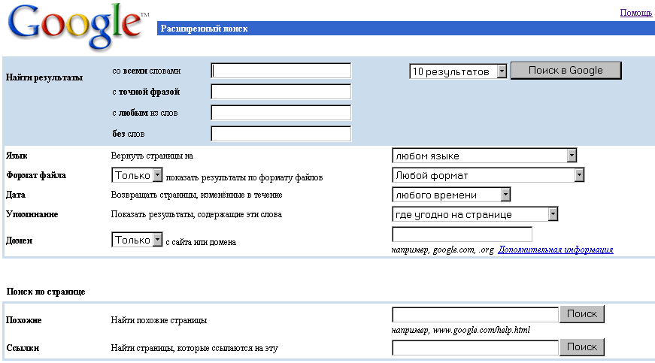Click 'Найти страницы, которые ссылаются на эту' text

click(194, 348)
